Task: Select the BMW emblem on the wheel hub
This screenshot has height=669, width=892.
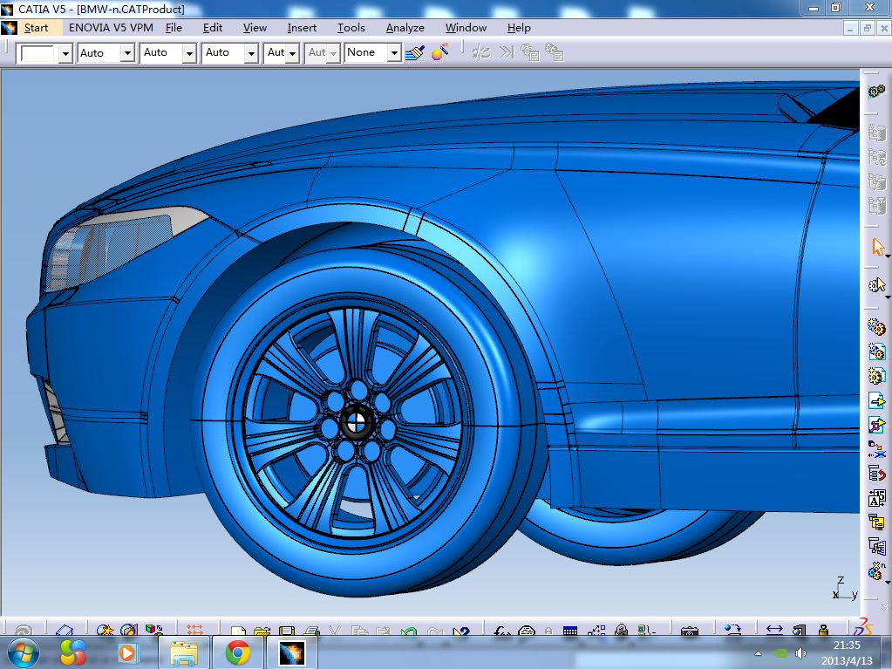Action: click(357, 422)
